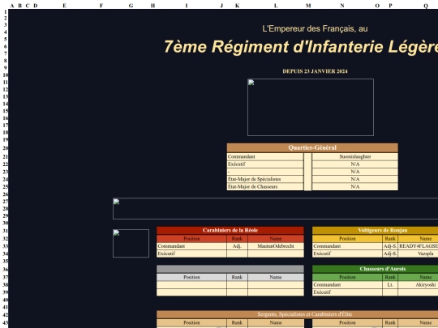
Task: Select Commandant label in Voltigeurs table
Action: [347, 246]
